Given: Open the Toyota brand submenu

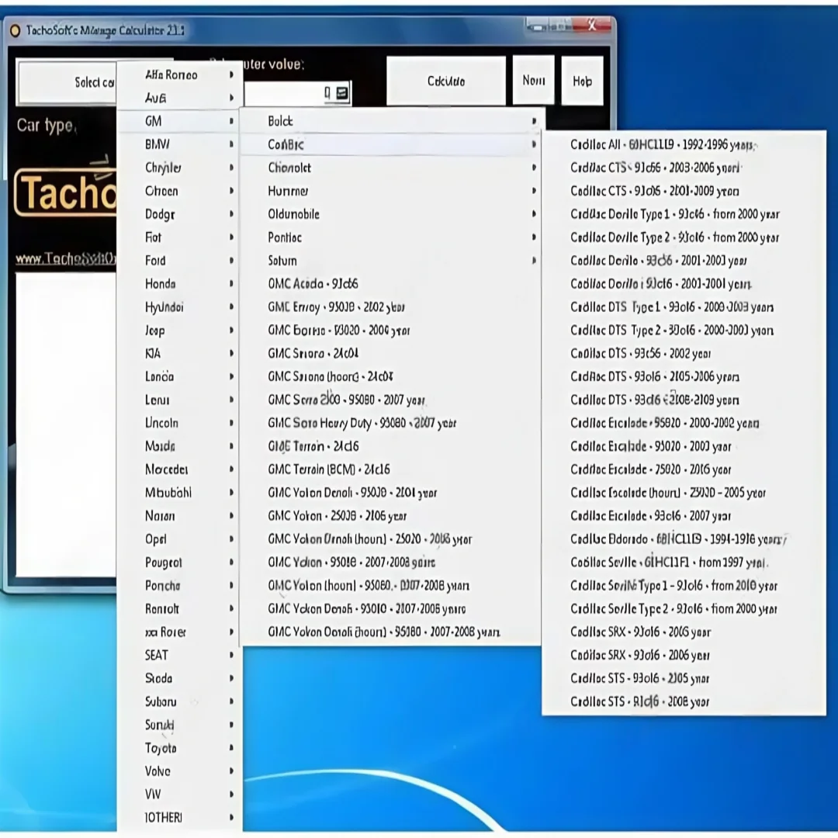Looking at the screenshot, I should coord(179,748).
